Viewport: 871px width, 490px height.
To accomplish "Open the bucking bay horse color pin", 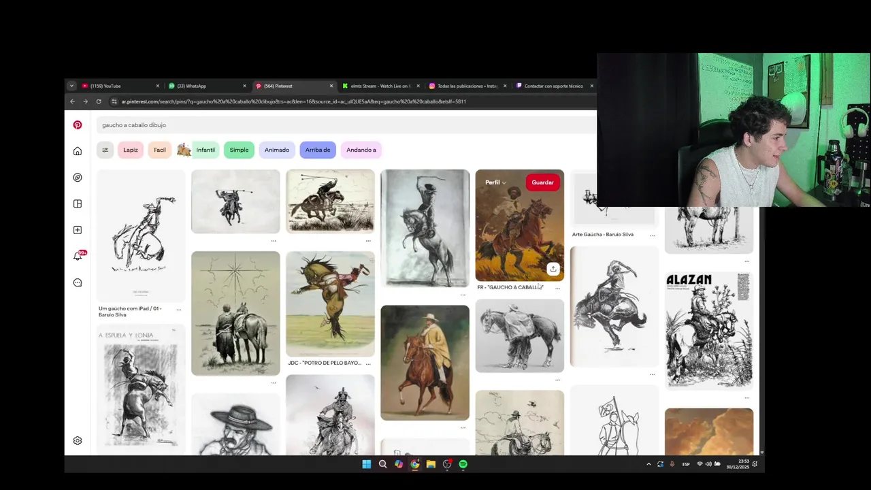I will pyautogui.click(x=330, y=304).
